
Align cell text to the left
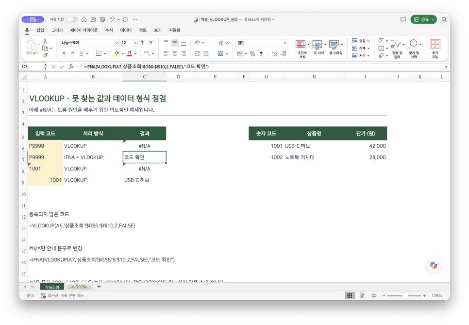(166, 53)
